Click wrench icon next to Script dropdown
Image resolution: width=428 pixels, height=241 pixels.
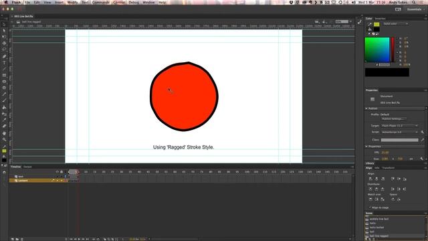point(422,132)
